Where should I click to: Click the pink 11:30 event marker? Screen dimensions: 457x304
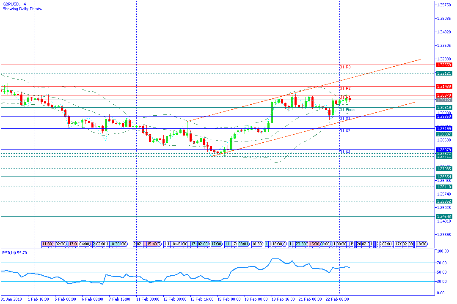tap(47, 244)
